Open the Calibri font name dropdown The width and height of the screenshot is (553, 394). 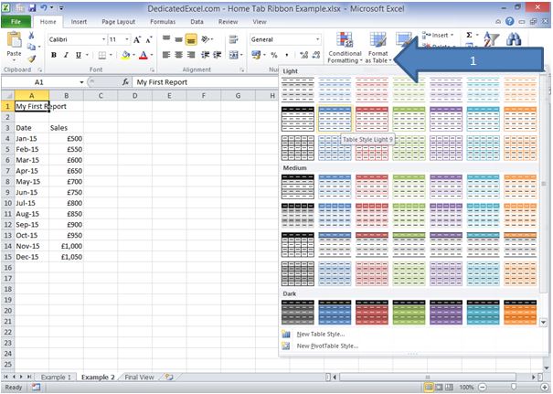pos(103,39)
